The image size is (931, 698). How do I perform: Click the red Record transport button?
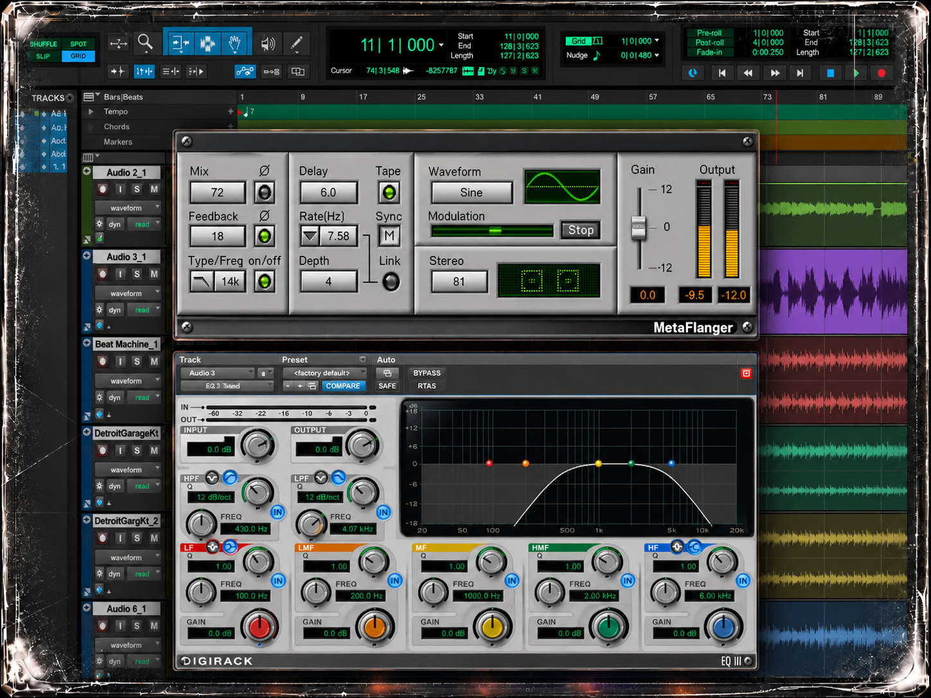point(881,73)
